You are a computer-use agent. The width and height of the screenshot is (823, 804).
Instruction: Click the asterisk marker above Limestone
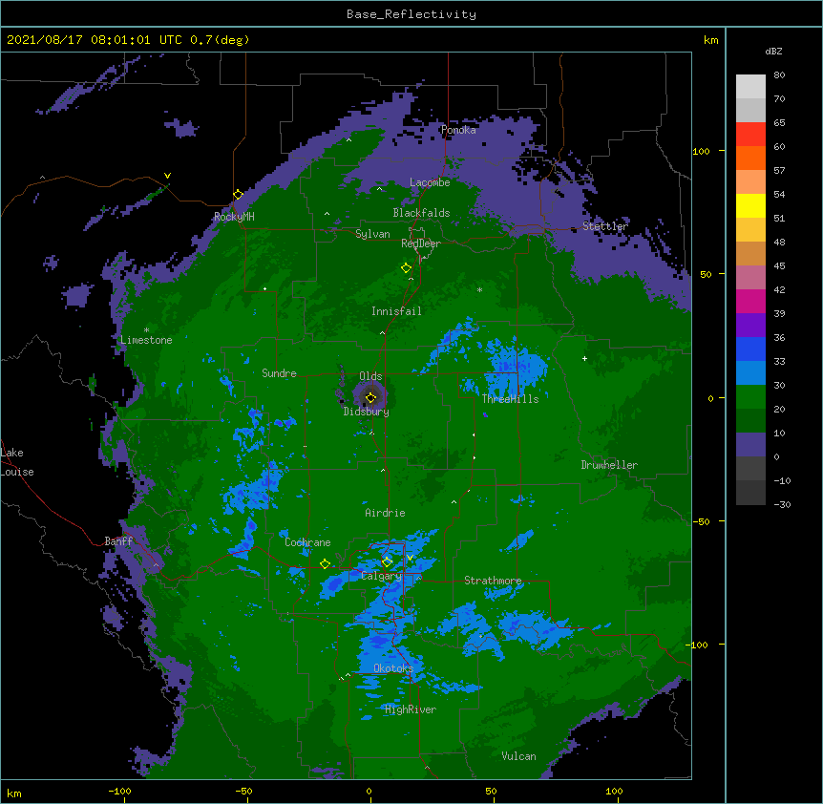[x=146, y=330]
